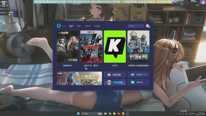Open the PUBG 备战寒冬计划 banner
Viewport: 206px width, 116px height.
pyautogui.click(x=79, y=78)
